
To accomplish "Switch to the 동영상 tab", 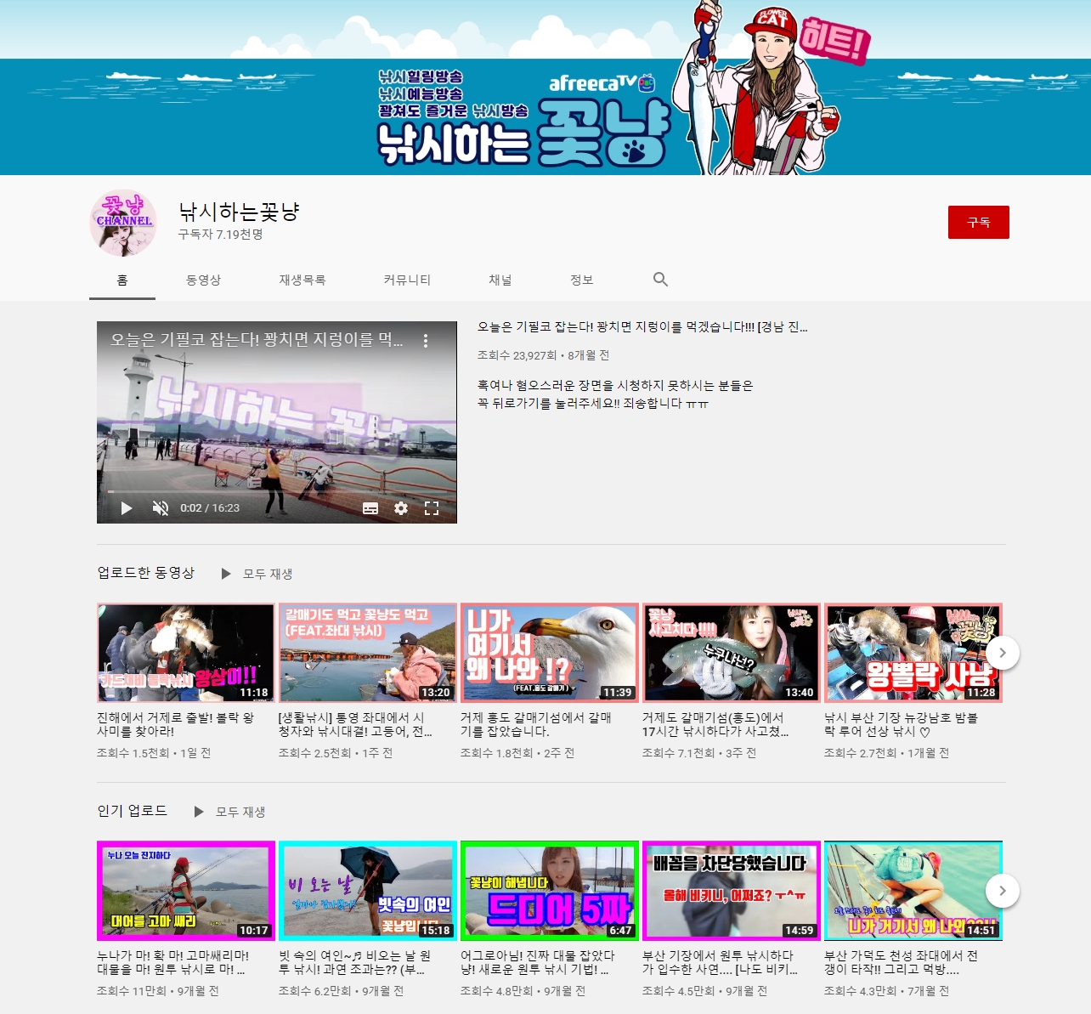I will (203, 280).
